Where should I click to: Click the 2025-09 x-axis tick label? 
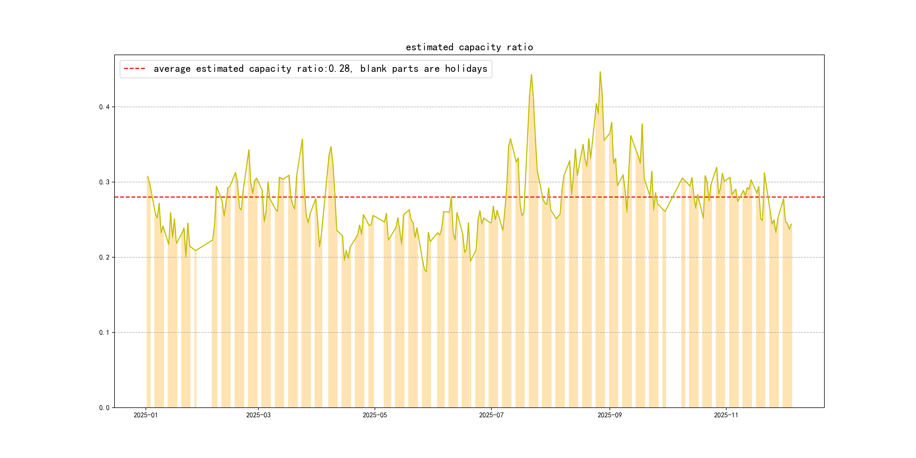pyautogui.click(x=610, y=415)
